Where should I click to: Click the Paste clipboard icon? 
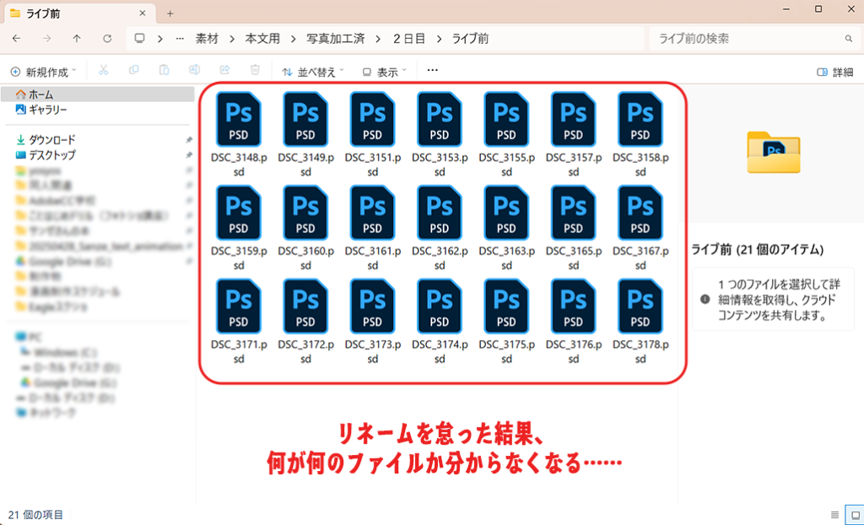164,70
